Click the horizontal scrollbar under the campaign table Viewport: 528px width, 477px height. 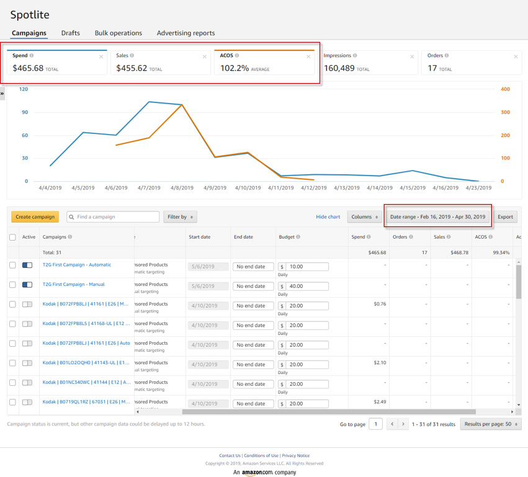pos(328,412)
